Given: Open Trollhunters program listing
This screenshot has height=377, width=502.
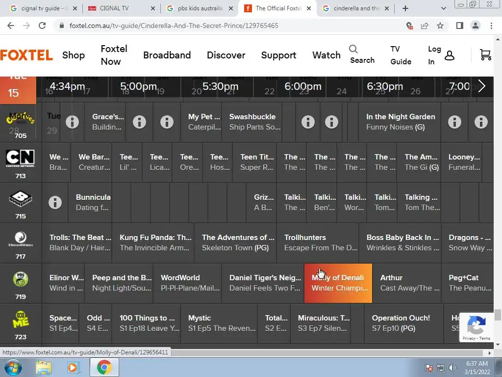Looking at the screenshot, I should pyautogui.click(x=318, y=242).
